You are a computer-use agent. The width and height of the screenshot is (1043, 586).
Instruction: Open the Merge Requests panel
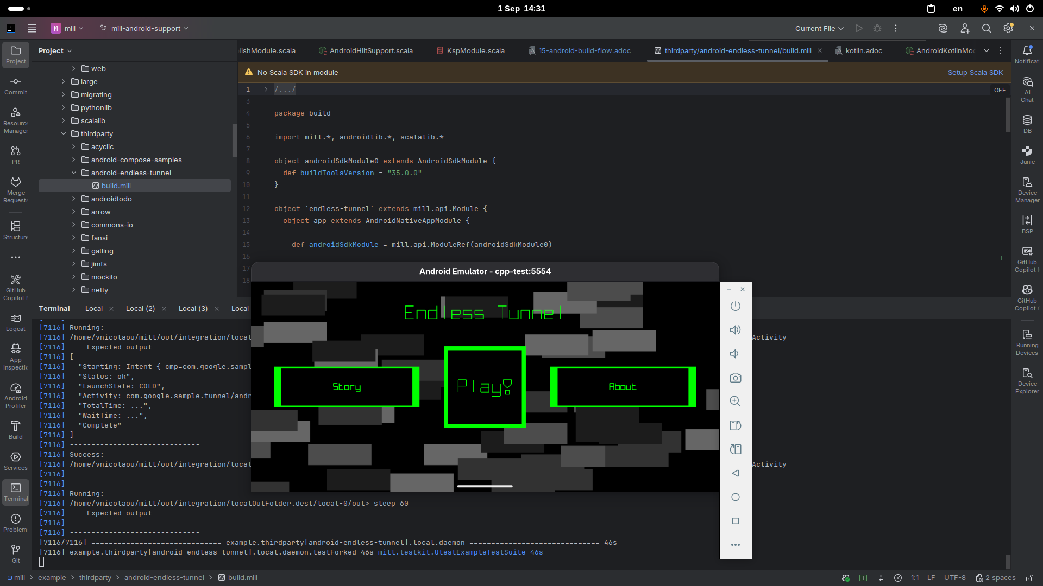coord(16,189)
